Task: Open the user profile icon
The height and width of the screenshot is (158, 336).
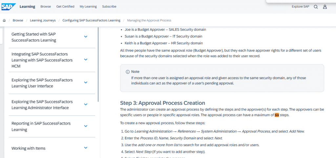Action: tap(325, 7)
